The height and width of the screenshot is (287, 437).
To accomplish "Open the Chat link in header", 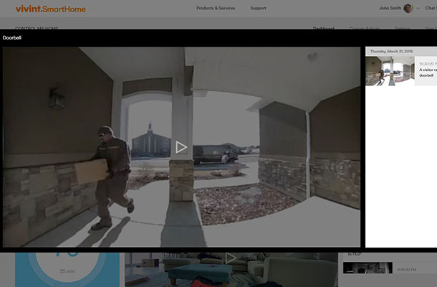I will 431,9.
